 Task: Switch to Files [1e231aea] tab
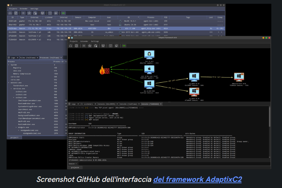click(28, 58)
